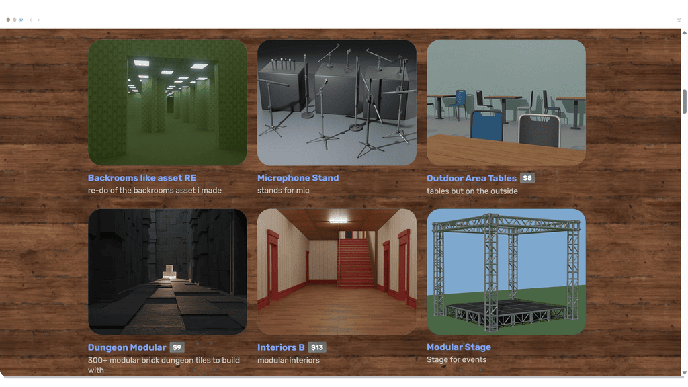Viewport: 688px width, 387px height.
Task: Click the outdoor tables and chairs thumbnail
Action: click(x=506, y=103)
